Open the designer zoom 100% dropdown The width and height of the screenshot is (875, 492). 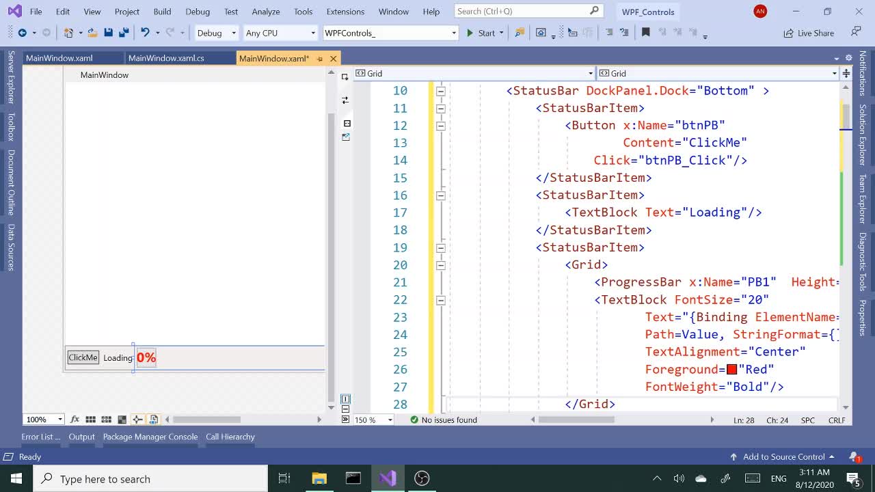coord(44,420)
